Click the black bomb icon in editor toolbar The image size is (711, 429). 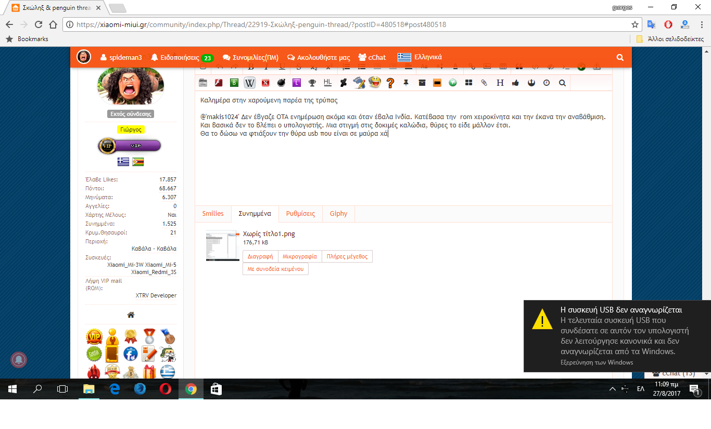pyautogui.click(x=281, y=83)
